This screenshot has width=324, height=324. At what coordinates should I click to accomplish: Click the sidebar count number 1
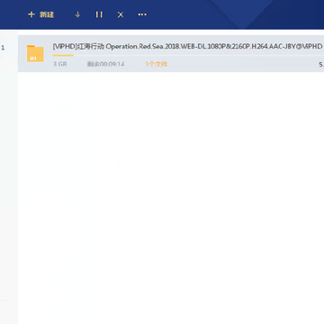(x=3, y=48)
